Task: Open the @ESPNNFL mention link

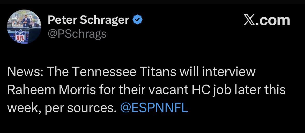Action: [x=154, y=108]
